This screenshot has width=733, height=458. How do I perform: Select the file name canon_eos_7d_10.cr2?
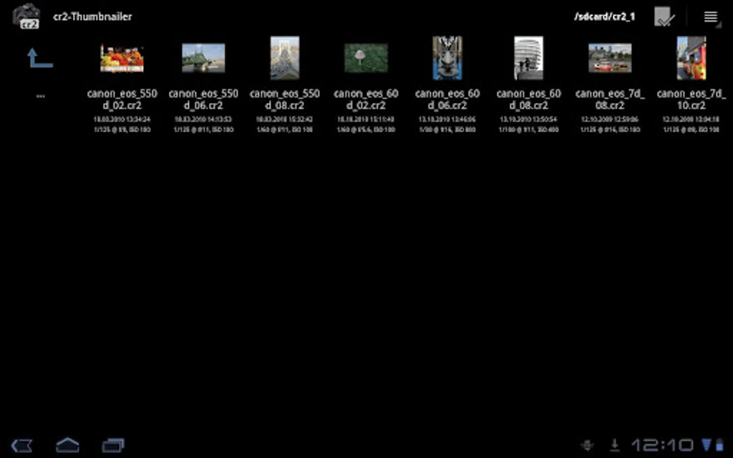pos(691,99)
